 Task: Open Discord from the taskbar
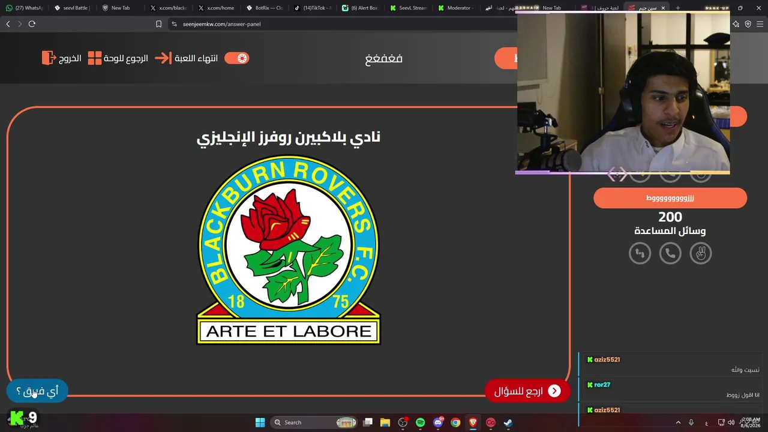[x=438, y=422]
